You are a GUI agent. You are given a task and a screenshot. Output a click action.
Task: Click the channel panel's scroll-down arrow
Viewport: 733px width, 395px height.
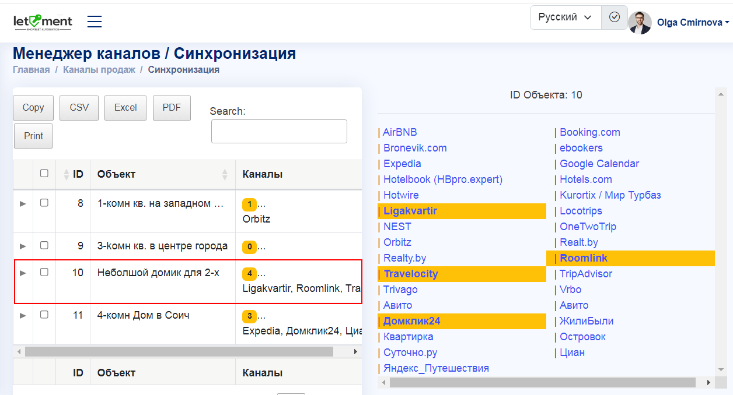[x=721, y=371]
